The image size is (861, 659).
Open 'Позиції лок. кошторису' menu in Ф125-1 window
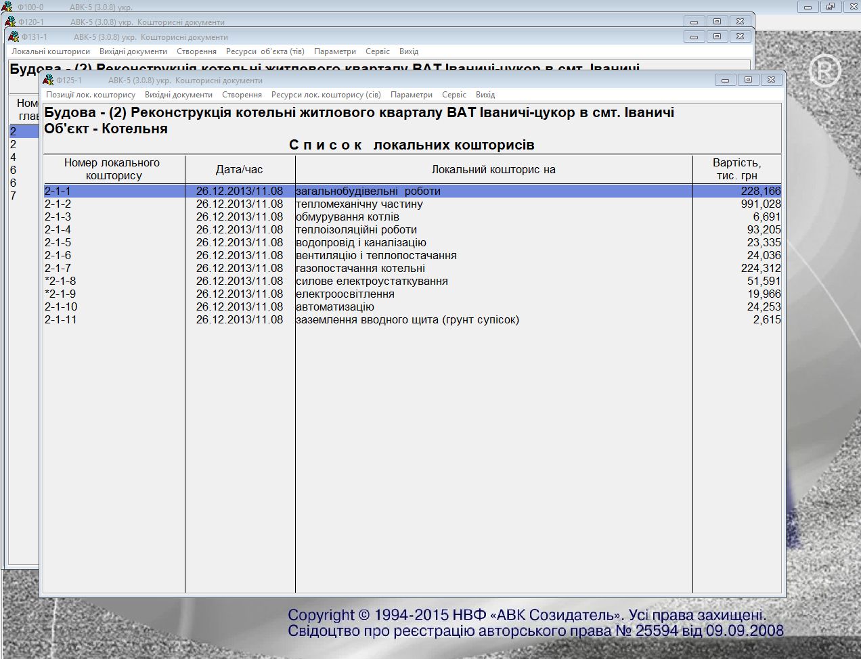(91, 95)
